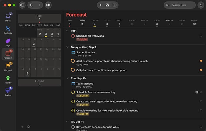
Task: Collapse Thu, Sep 10 section
Action: [x=67, y=78]
